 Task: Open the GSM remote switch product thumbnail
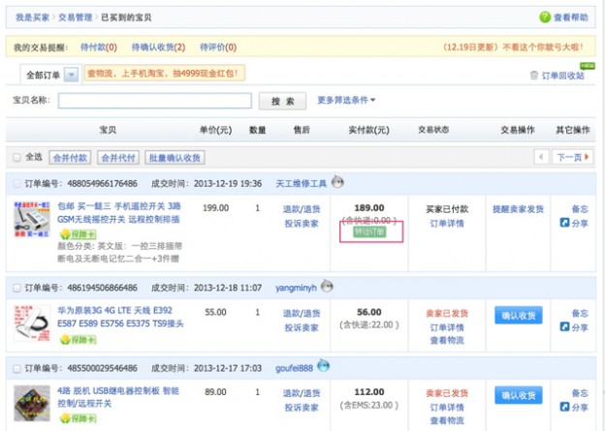pyautogui.click(x=32, y=219)
